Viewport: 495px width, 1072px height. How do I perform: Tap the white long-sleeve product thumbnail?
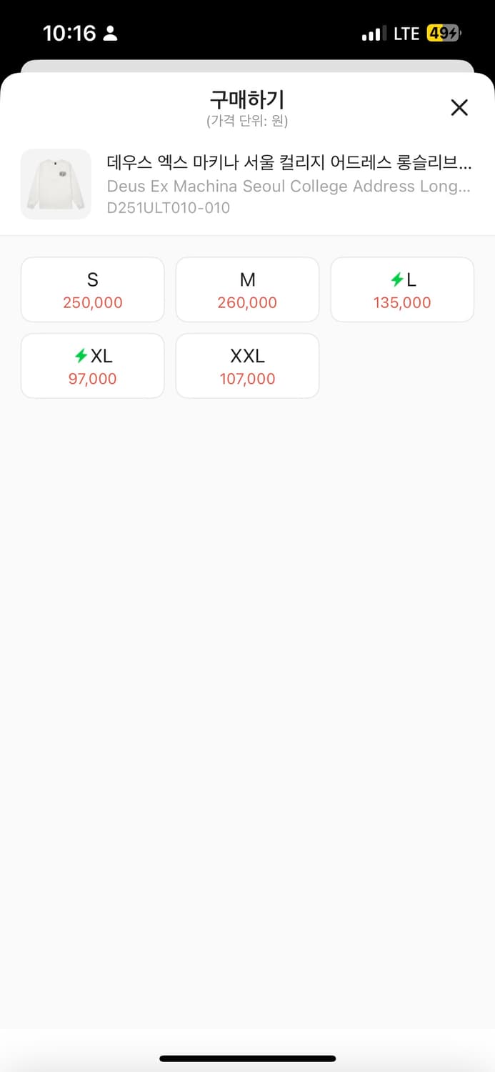(56, 184)
